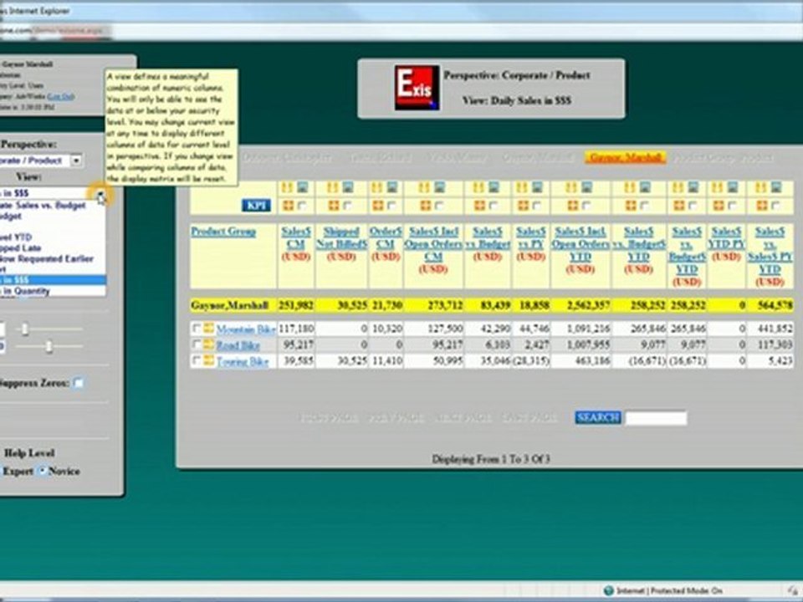Open chart icon above Sales$ Incl Open Orders YTD
Image resolution: width=803 pixels, height=602 pixels.
(x=587, y=186)
